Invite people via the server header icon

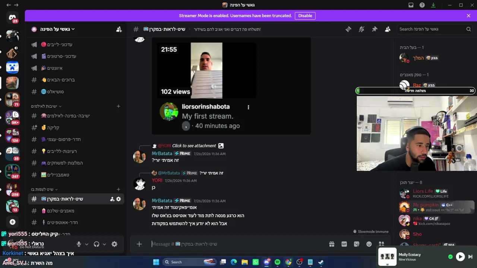coord(119,29)
